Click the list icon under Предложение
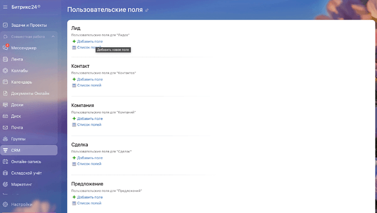This screenshot has width=377, height=213. 74,203
